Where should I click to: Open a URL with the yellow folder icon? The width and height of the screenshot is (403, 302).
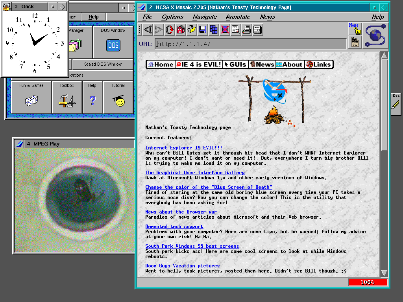192,30
